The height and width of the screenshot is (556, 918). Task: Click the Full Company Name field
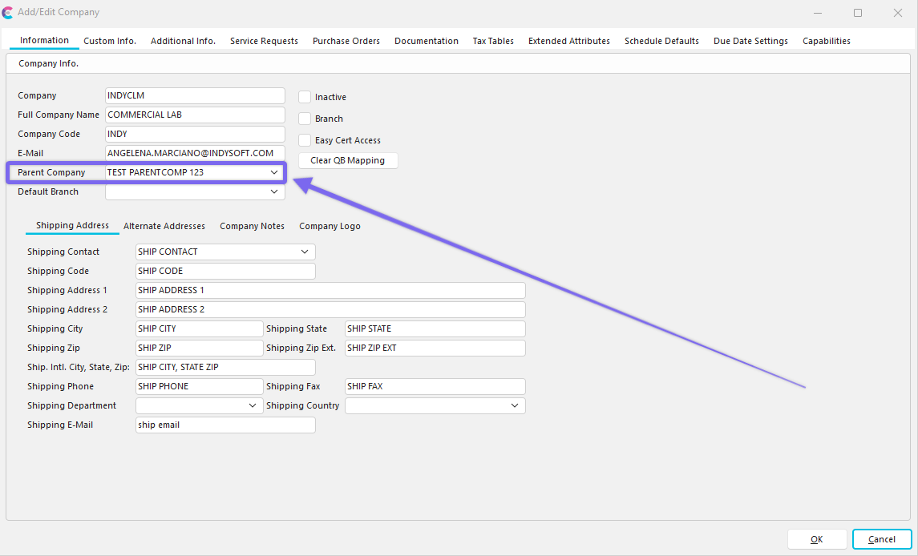point(195,115)
